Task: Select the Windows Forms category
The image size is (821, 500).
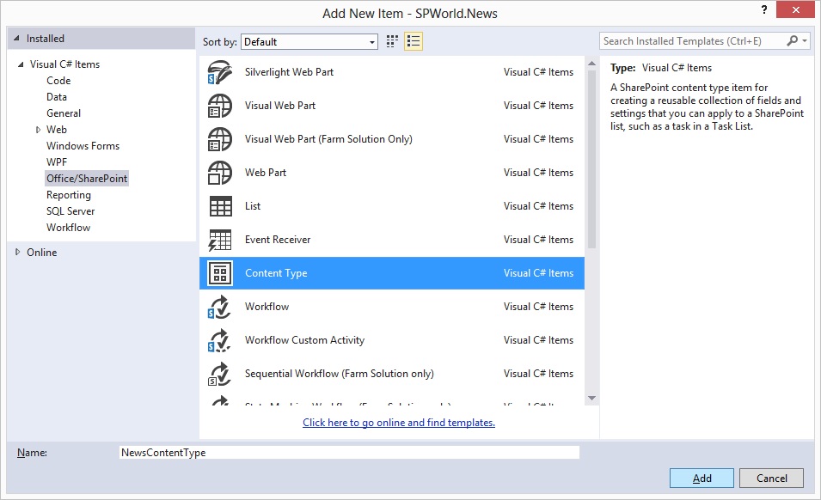Action: (83, 146)
